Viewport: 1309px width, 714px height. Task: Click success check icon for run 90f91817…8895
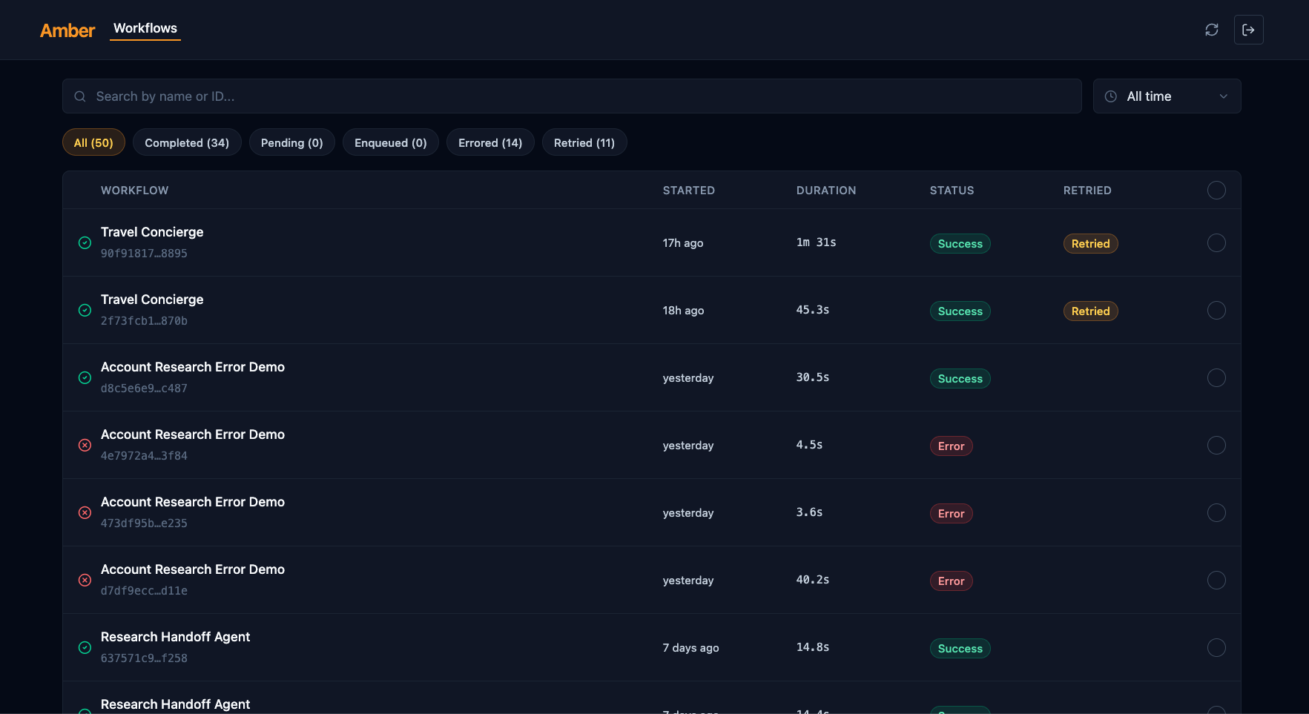(85, 242)
